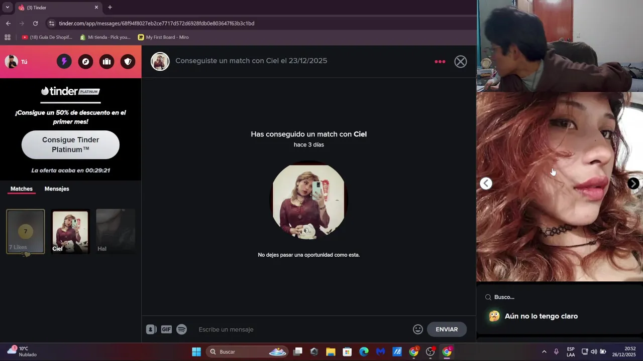643x361 pixels.
Task: Open Task View on the taskbar
Action: click(298, 352)
